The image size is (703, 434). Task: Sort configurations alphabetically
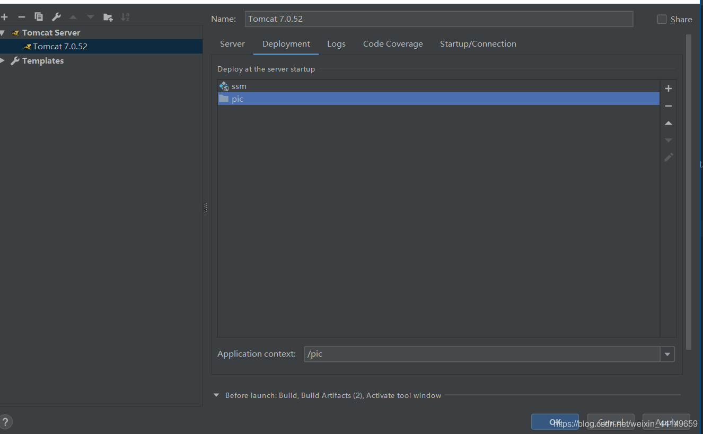click(125, 17)
